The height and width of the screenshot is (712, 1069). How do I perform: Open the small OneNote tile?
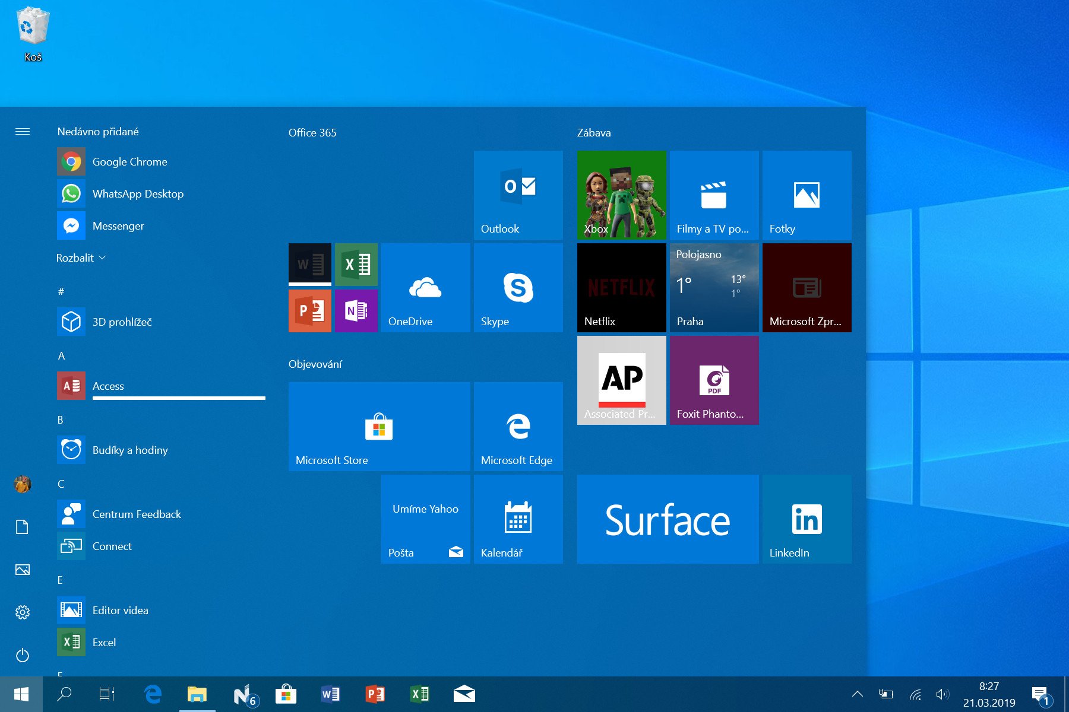356,310
